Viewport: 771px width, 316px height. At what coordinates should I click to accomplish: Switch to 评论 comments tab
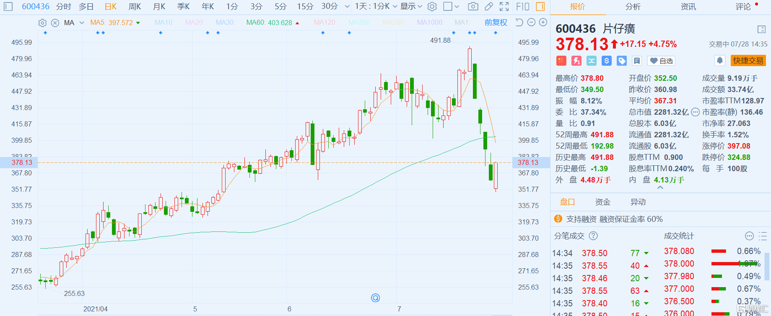click(x=743, y=7)
